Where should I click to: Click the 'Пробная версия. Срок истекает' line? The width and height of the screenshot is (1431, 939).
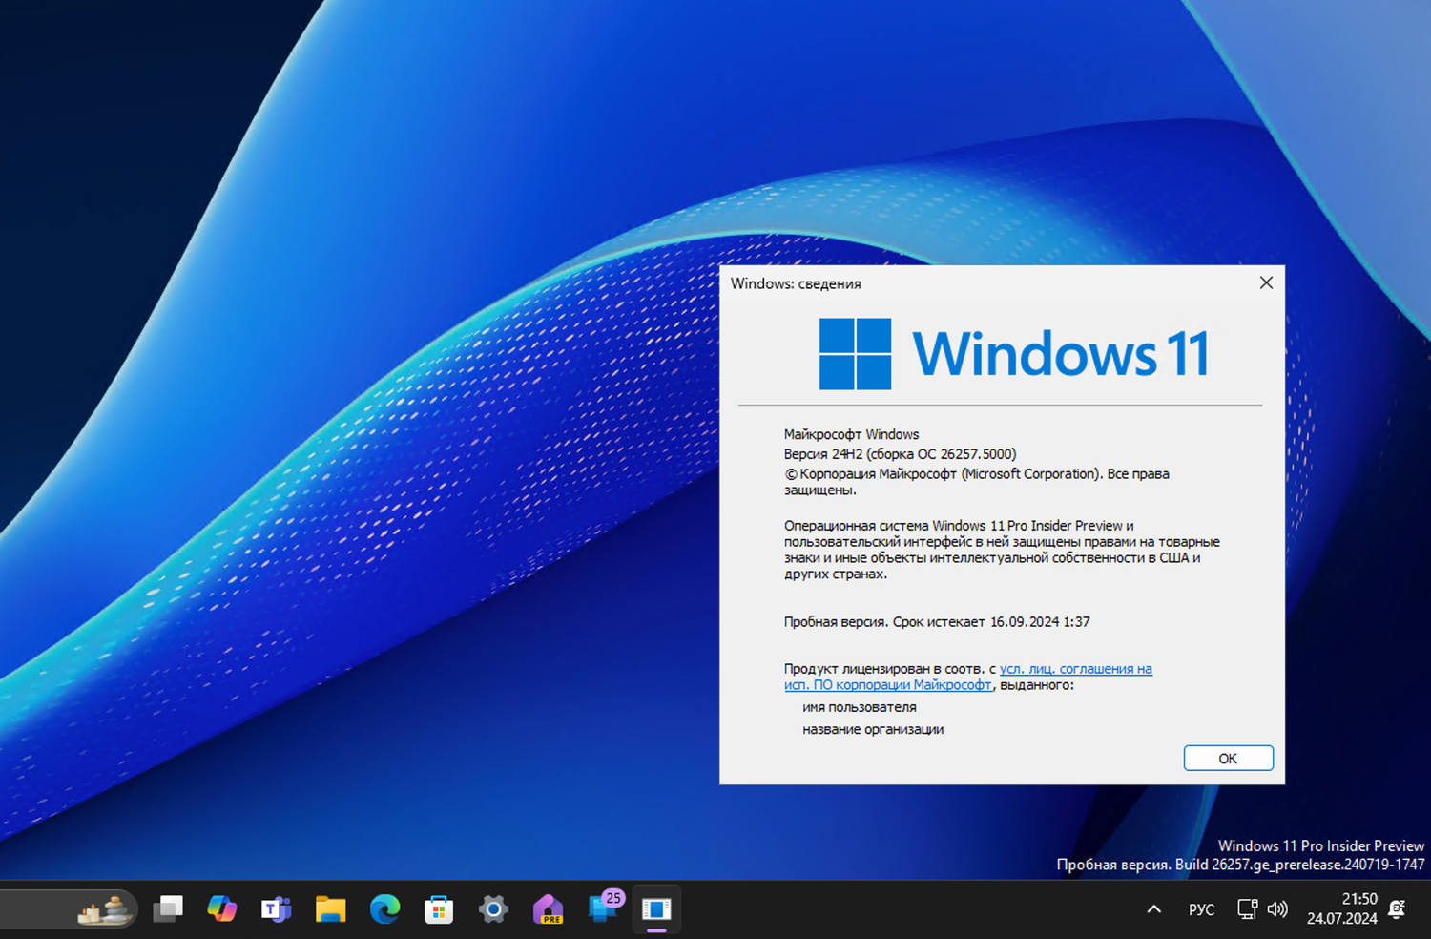(x=937, y=622)
